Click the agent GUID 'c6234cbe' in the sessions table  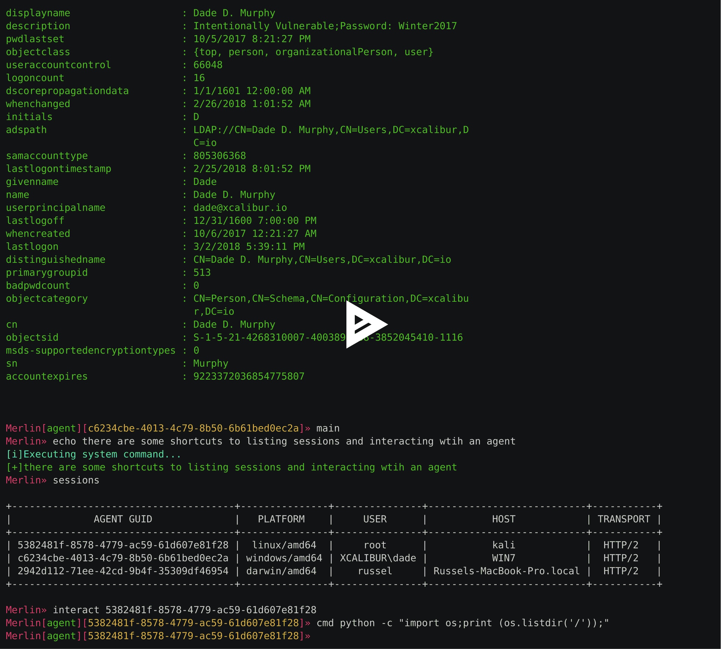point(123,558)
